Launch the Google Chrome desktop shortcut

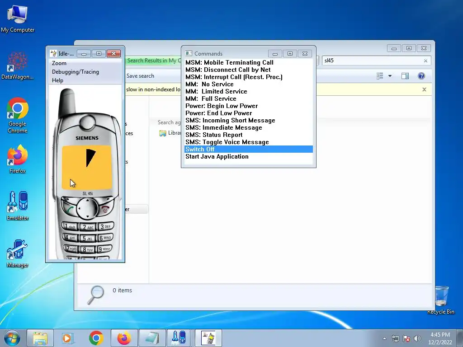pyautogui.click(x=18, y=115)
